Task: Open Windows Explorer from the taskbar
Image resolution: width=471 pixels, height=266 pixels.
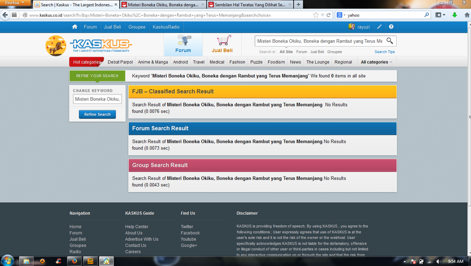Action: point(26,261)
